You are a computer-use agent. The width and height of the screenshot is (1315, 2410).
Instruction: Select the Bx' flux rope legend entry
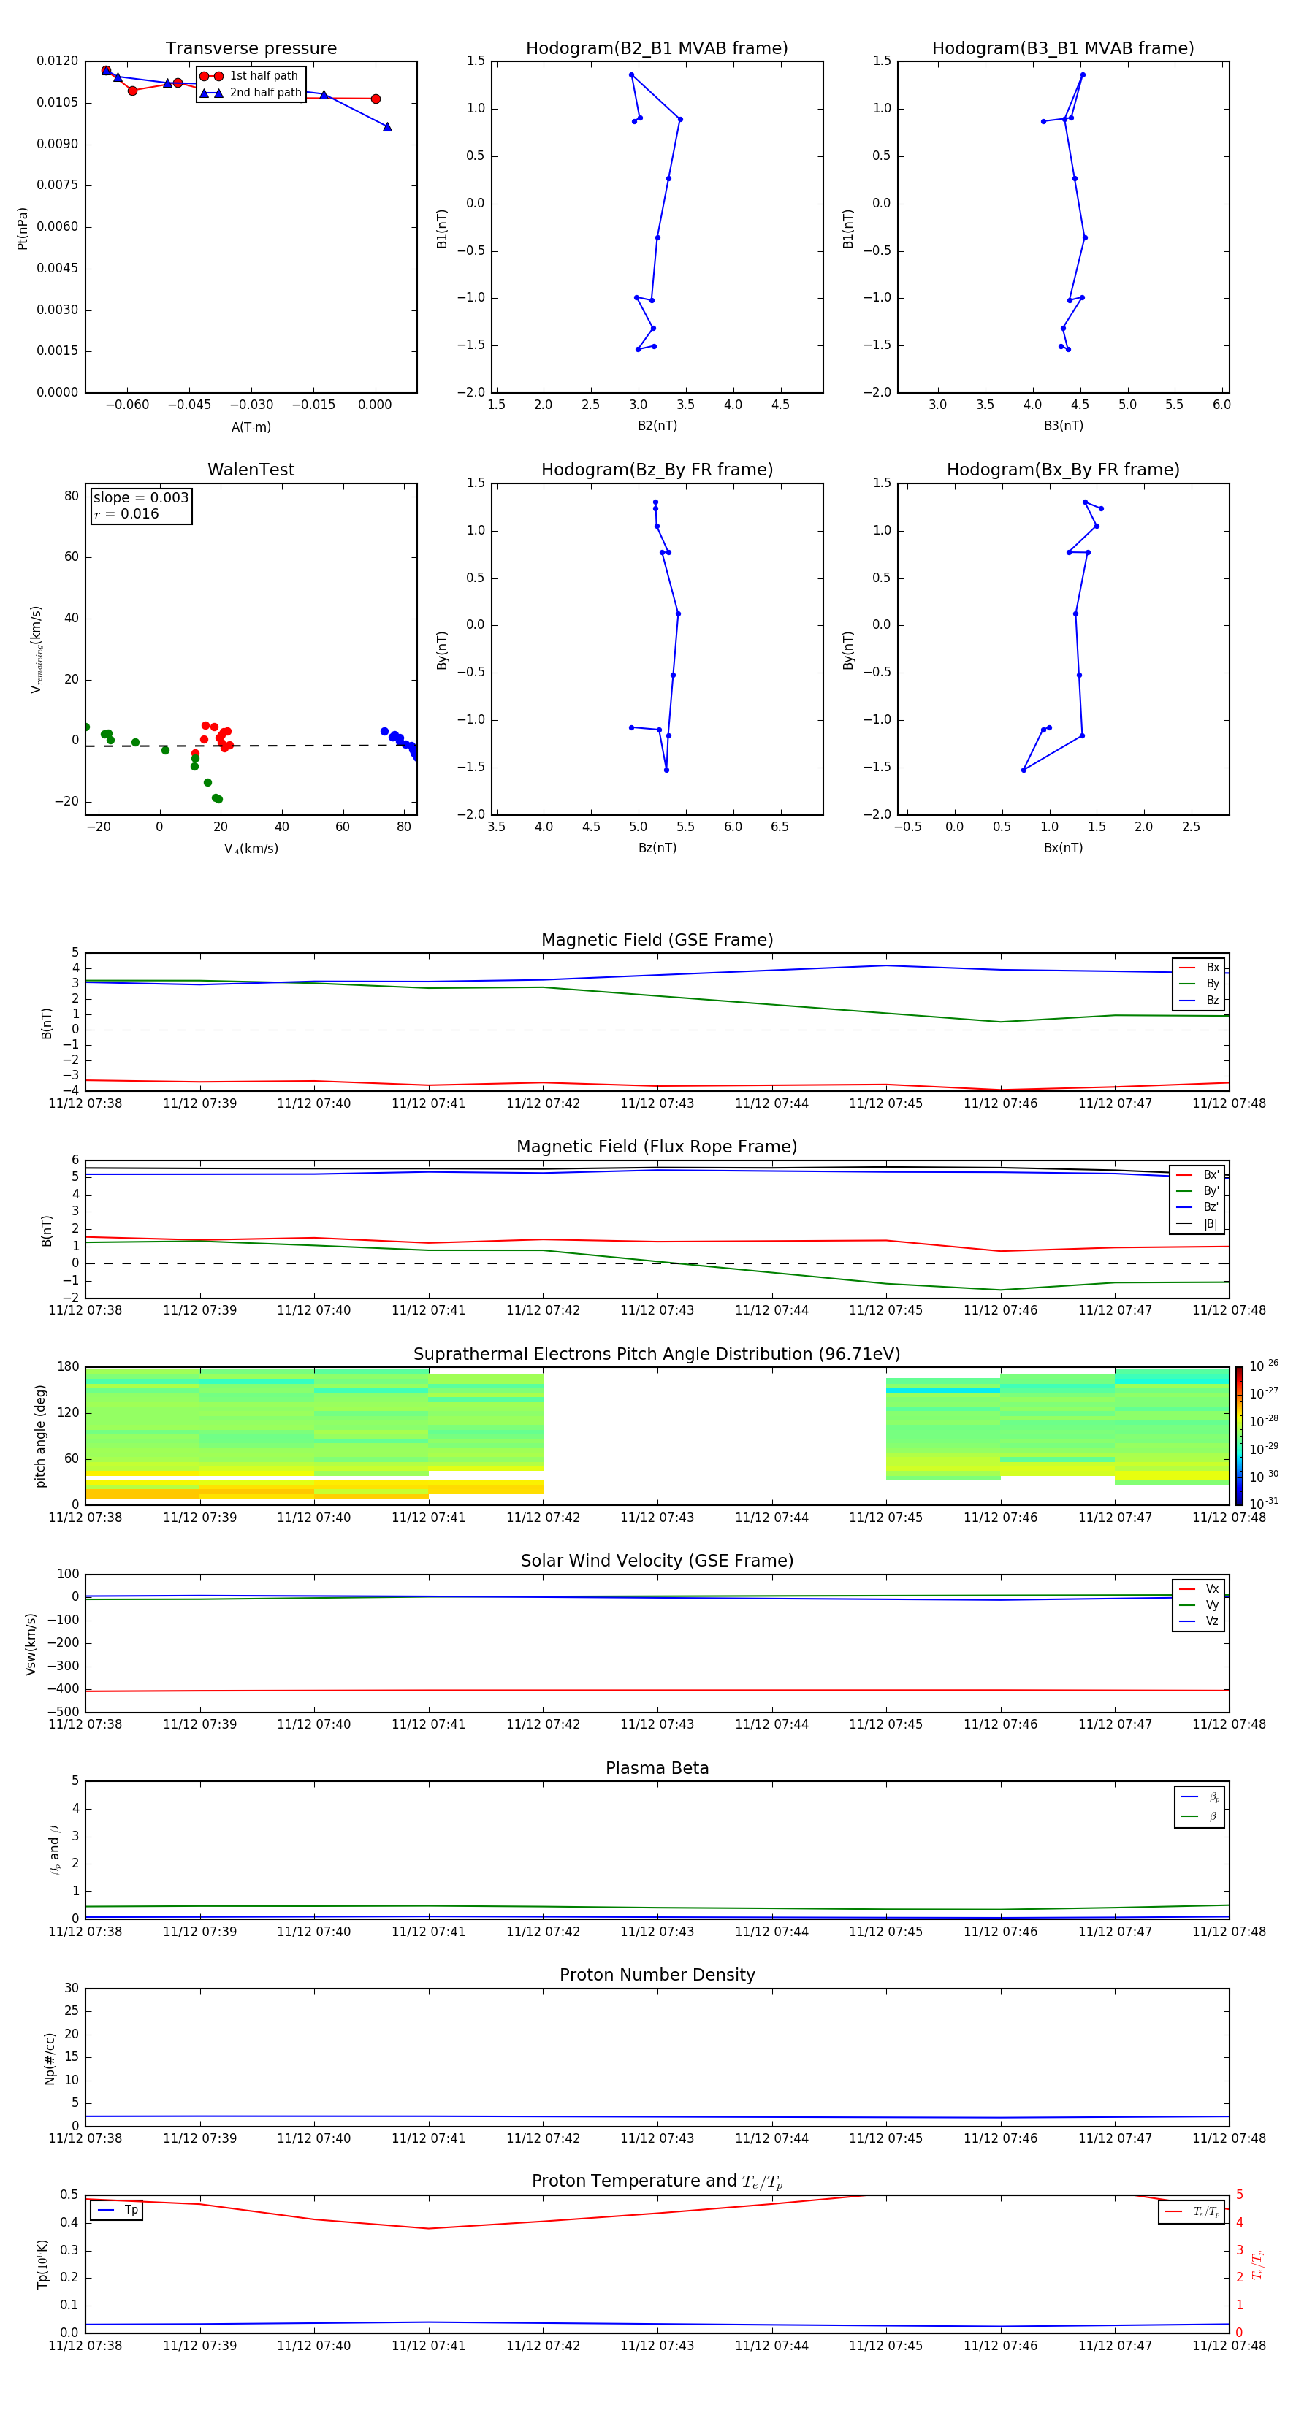(1197, 1175)
